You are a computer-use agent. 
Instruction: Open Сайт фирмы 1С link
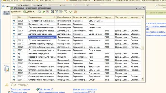coord(46,89)
